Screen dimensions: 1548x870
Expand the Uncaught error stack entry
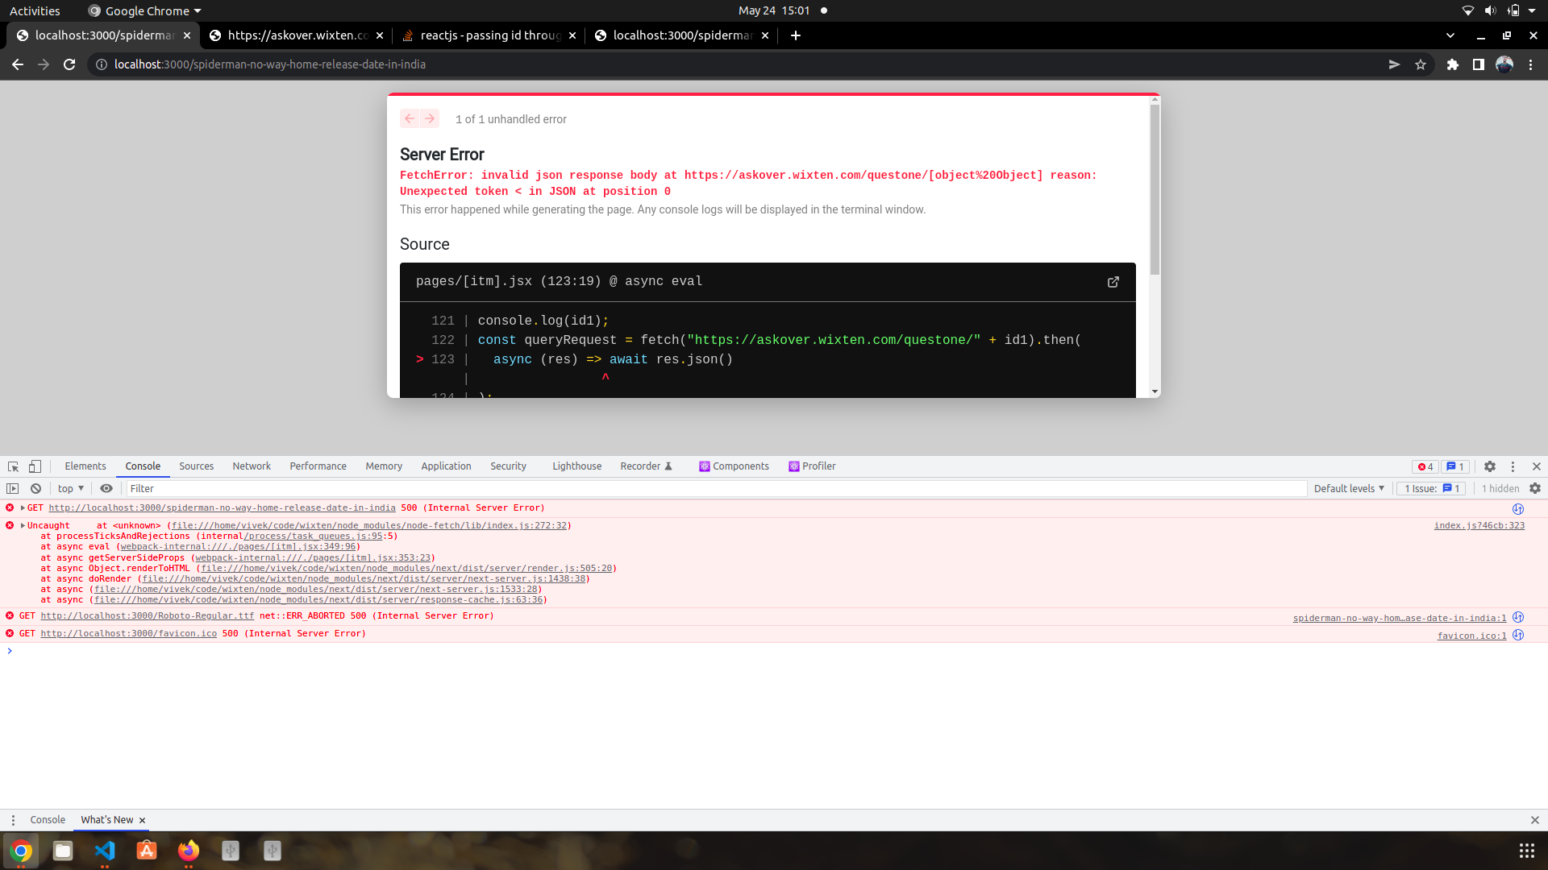pyautogui.click(x=23, y=526)
